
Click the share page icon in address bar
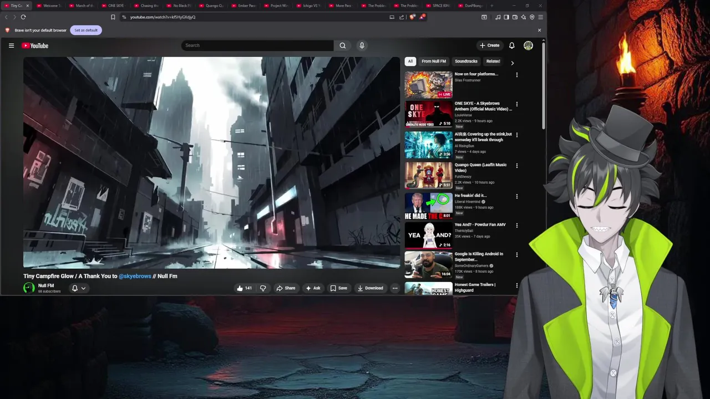(x=402, y=17)
